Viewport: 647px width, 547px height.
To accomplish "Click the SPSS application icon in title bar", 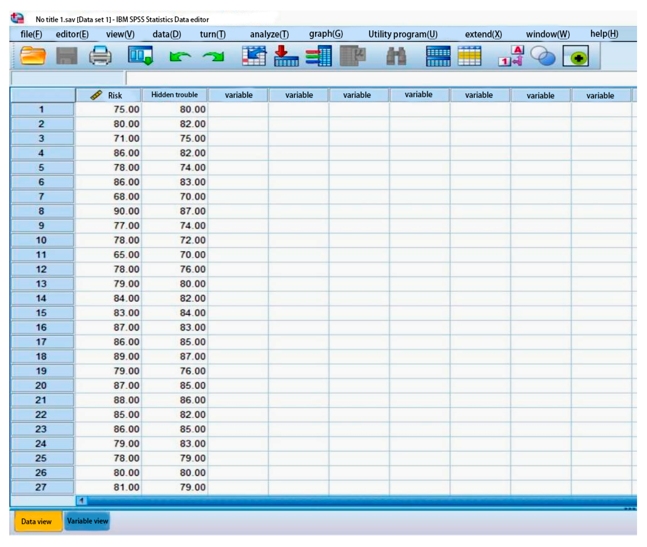I will [18, 18].
